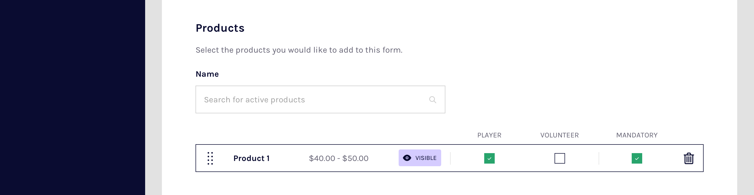Viewport: 754px width, 195px height.
Task: Click the Product 1 name text
Action: 251,158
